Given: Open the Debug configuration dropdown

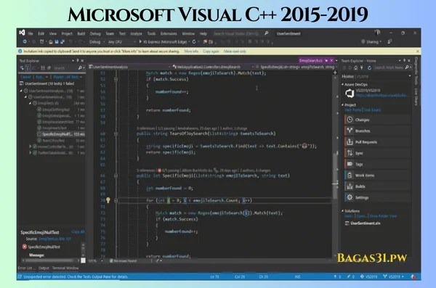Looking at the screenshot, I should (x=97, y=42).
